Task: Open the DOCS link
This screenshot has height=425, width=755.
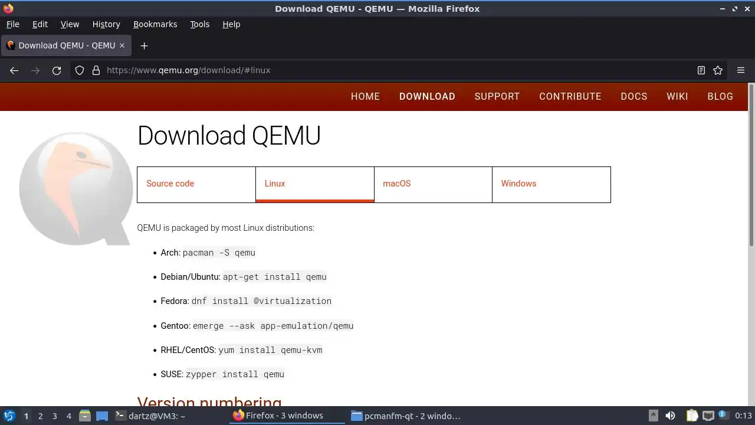Action: click(634, 96)
